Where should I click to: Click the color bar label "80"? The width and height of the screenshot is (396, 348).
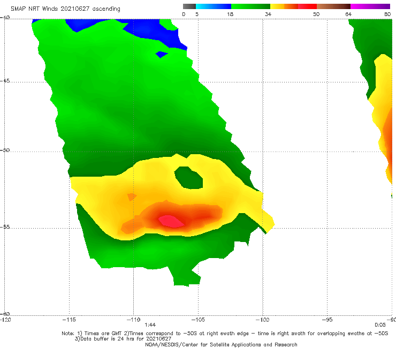[x=387, y=14]
